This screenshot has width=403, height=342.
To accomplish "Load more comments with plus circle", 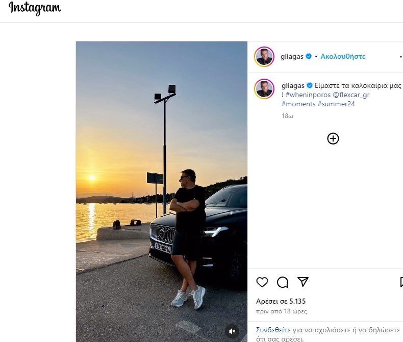I will click(x=333, y=139).
